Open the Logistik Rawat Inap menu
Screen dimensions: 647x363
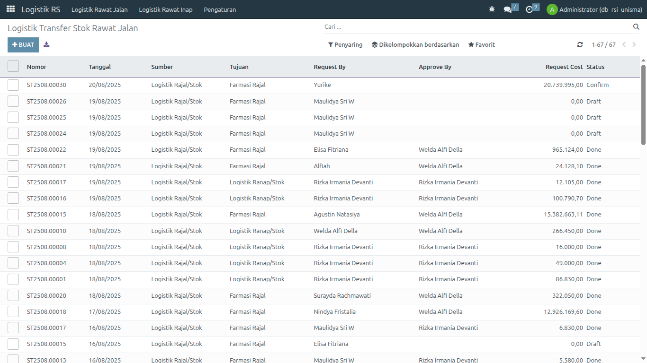pos(166,9)
